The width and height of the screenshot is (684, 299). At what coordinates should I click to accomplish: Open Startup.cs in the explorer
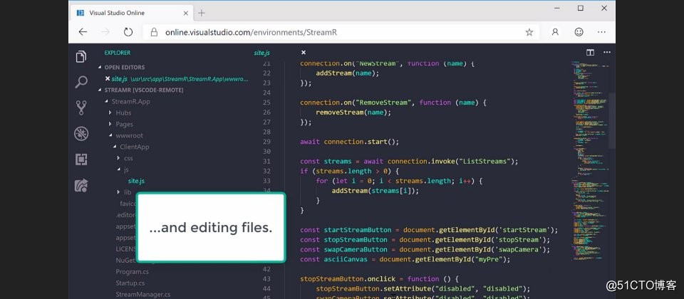[130, 283]
